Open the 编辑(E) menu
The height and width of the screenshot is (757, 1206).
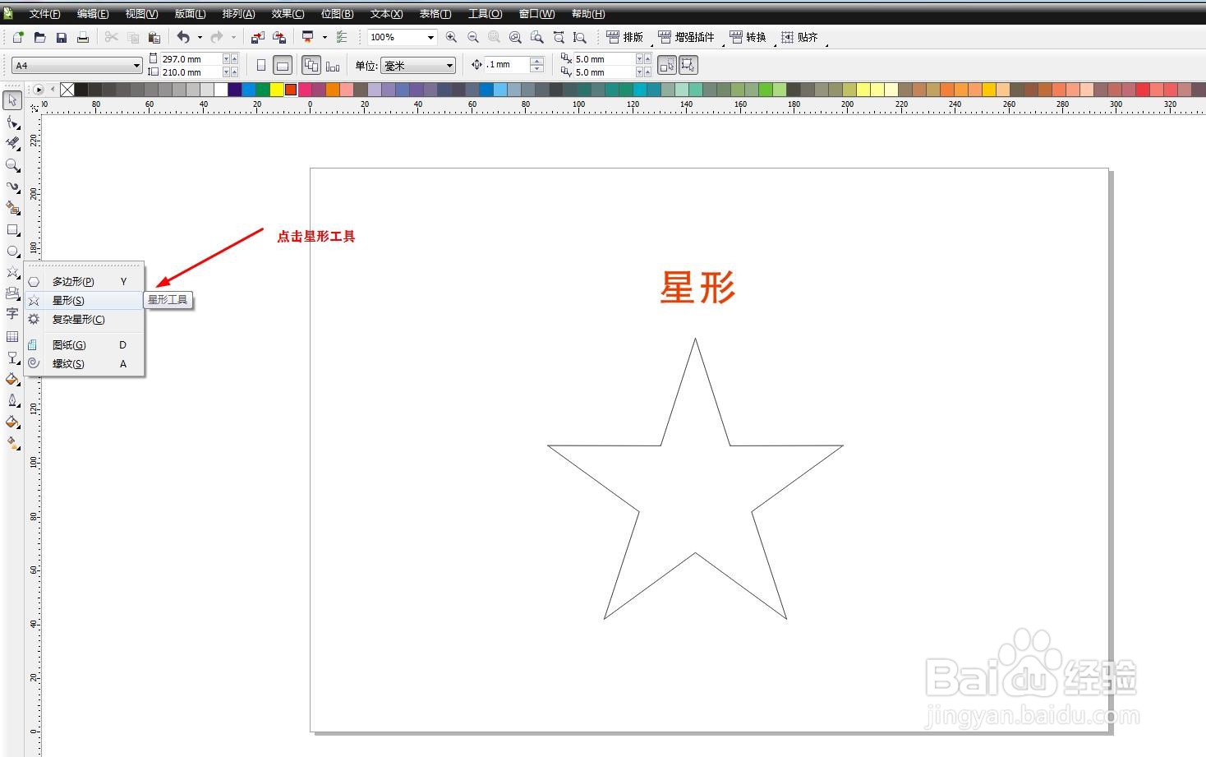pos(93,14)
